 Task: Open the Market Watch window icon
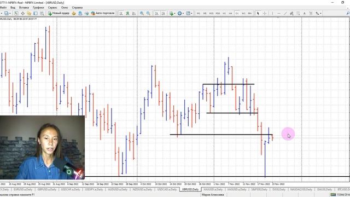[16, 13]
